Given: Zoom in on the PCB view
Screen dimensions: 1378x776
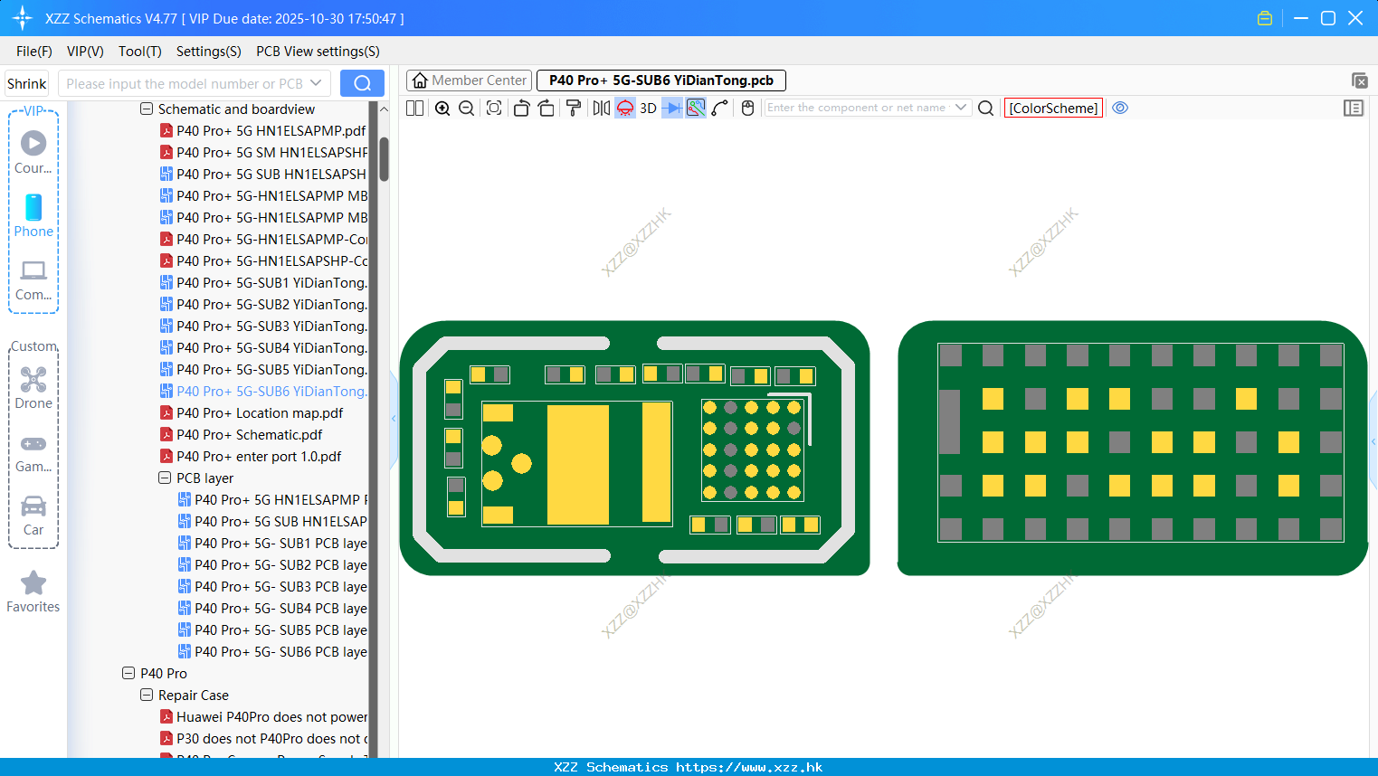Looking at the screenshot, I should 442,109.
